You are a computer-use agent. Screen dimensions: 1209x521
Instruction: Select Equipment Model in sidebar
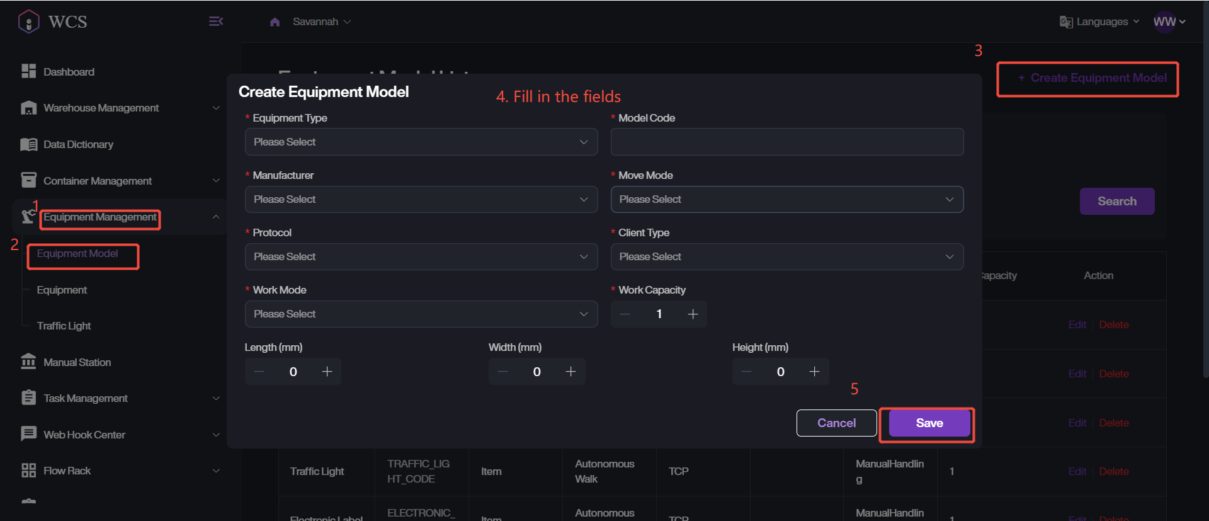coord(77,253)
